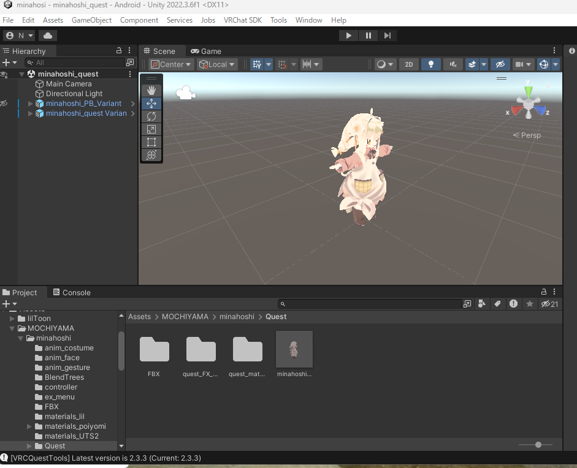Toggle 2D scene view mode
Viewport: 577px width, 468px height.
point(408,64)
